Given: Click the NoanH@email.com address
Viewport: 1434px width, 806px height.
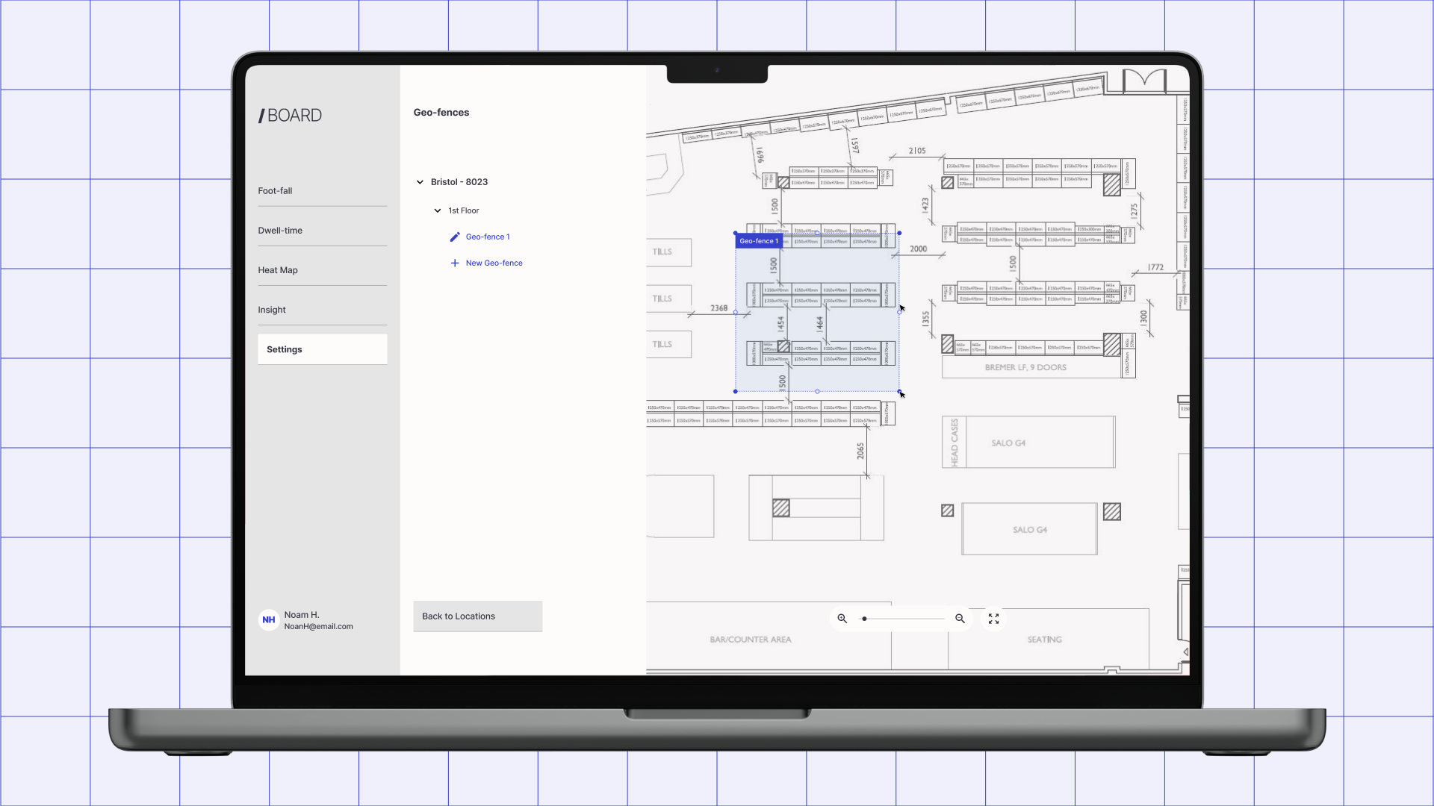Looking at the screenshot, I should click(x=319, y=627).
